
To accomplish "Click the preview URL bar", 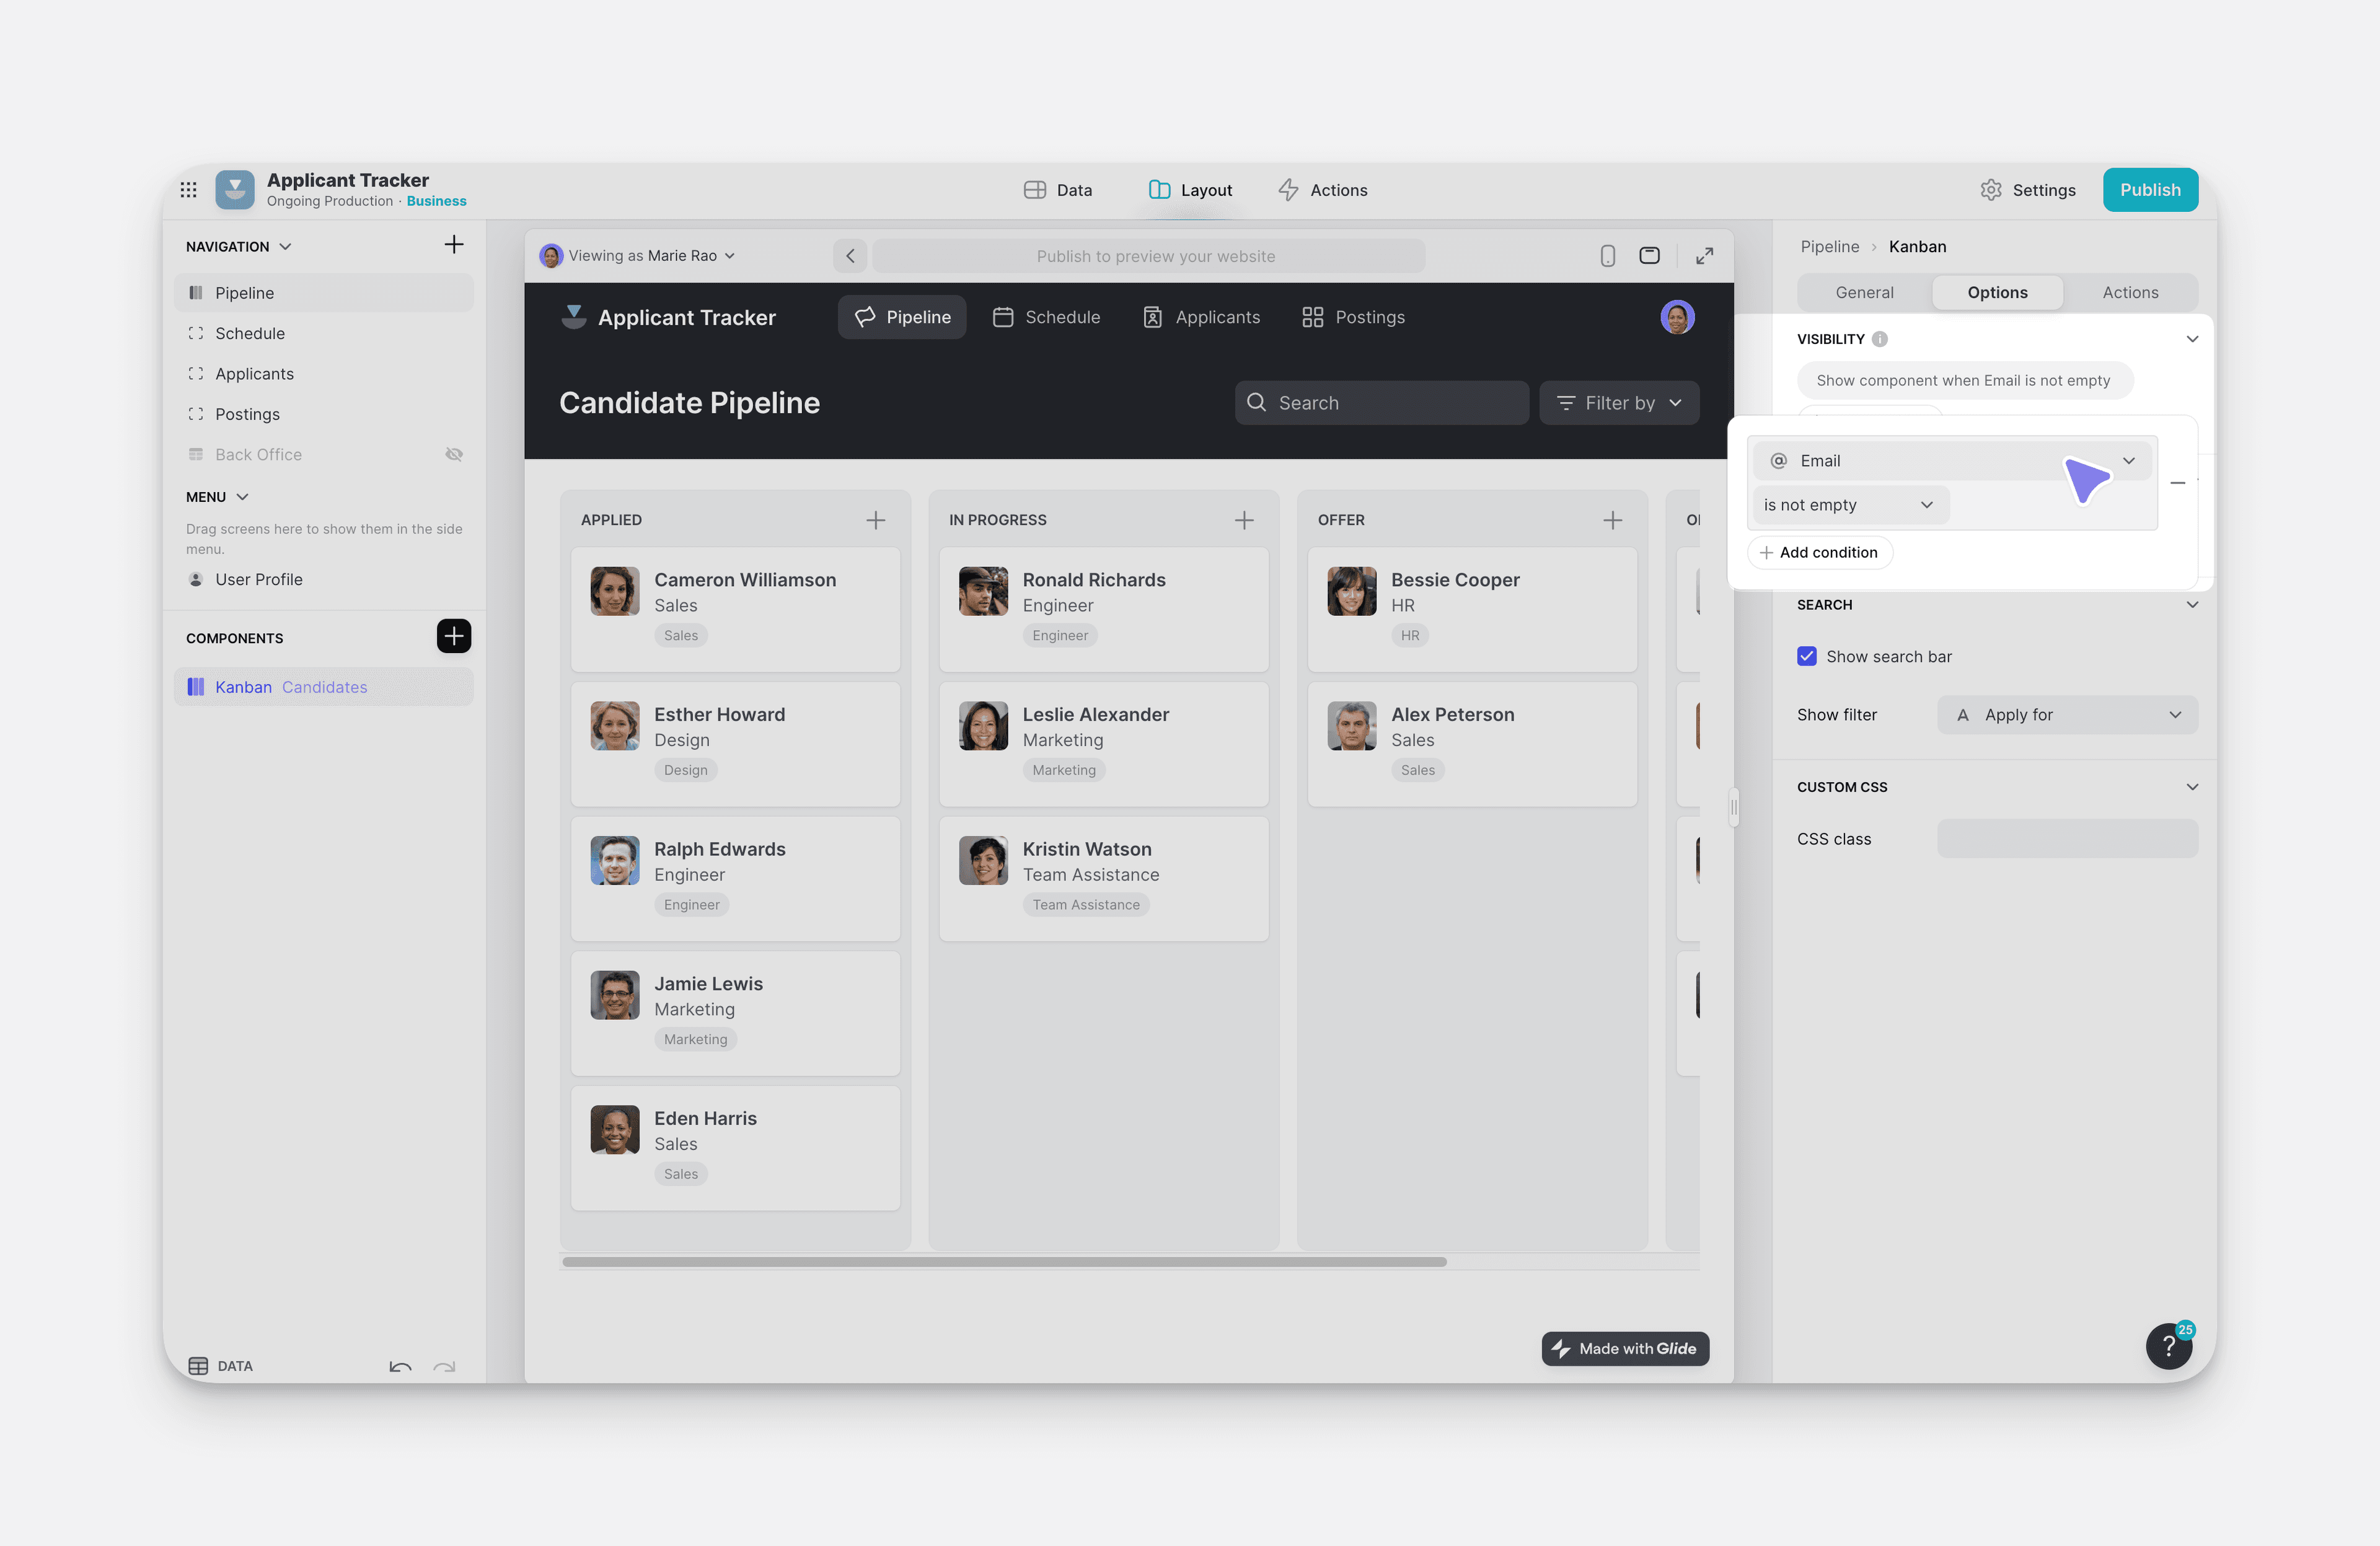I will tap(1149, 256).
